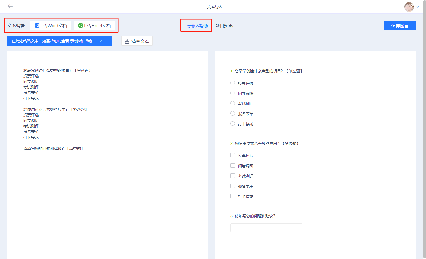The image size is (426, 259).
Task: Select the 问卷调研 radio option
Action: (x=233, y=93)
